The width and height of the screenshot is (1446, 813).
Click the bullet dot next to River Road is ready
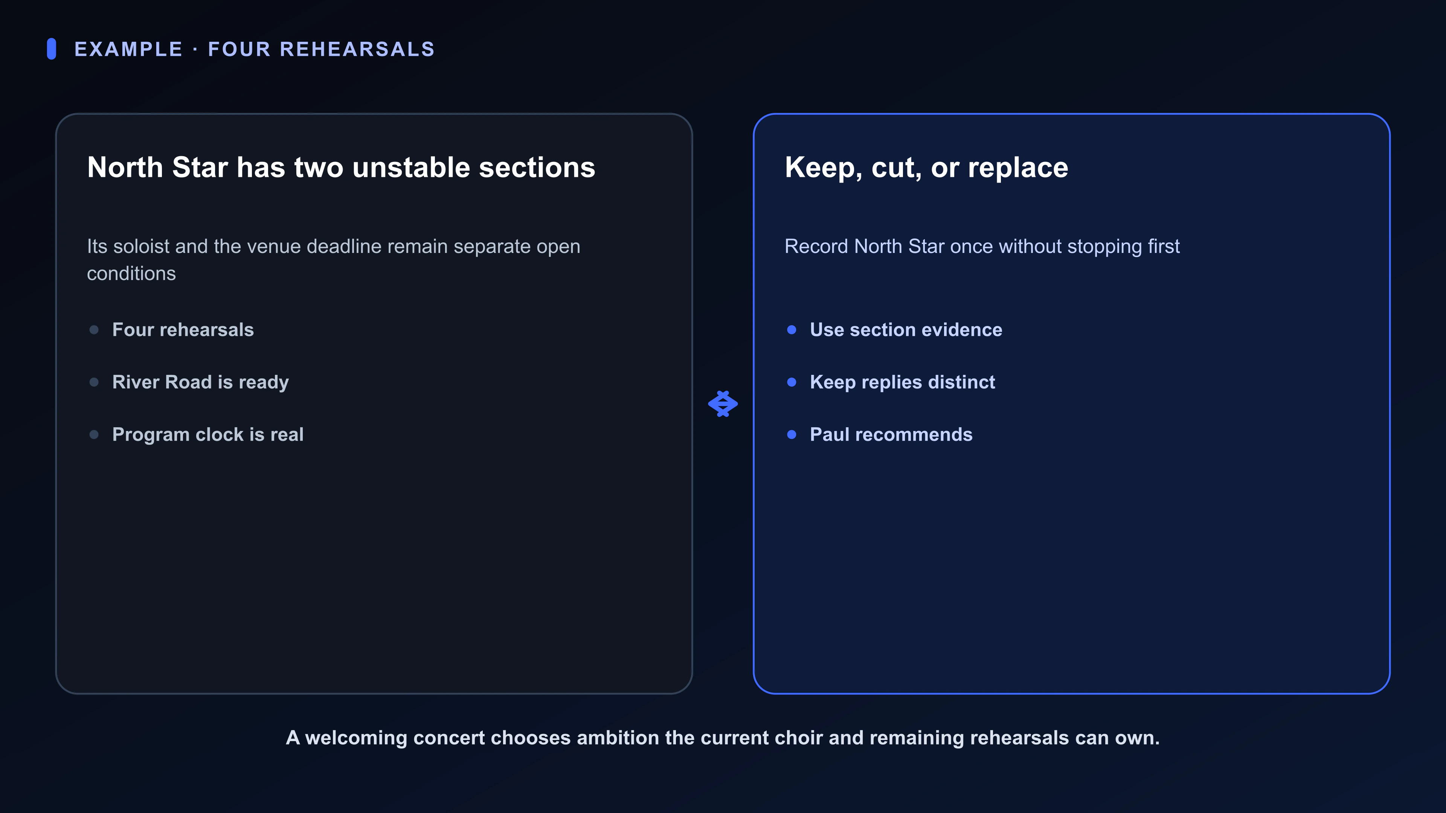(x=94, y=382)
